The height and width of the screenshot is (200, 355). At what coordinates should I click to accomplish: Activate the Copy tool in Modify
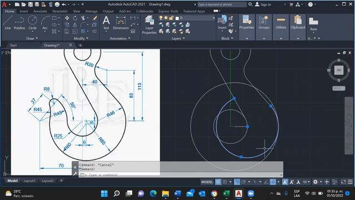point(67,24)
